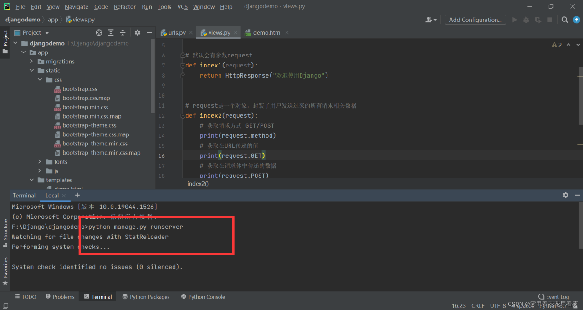Screen dimensions: 583x310
Task: Click the index2() breadcrumb below the editor
Action: click(x=198, y=184)
